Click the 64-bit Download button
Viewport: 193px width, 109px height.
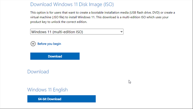point(61,99)
